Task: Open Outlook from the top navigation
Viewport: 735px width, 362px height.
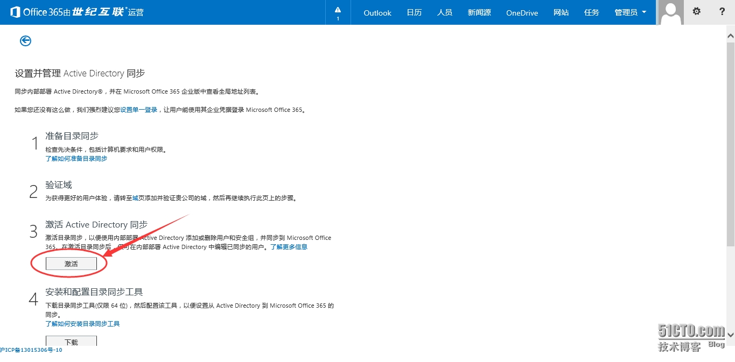Action: pos(377,12)
